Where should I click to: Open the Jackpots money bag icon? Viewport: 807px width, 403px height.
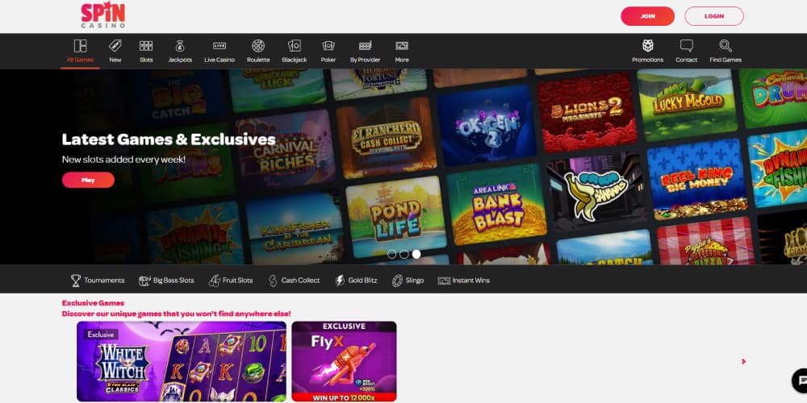(180, 46)
